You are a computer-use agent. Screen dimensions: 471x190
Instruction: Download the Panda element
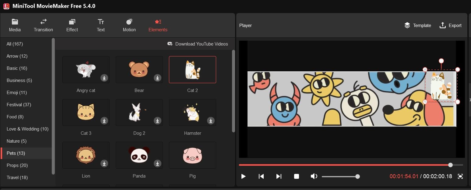click(x=157, y=164)
